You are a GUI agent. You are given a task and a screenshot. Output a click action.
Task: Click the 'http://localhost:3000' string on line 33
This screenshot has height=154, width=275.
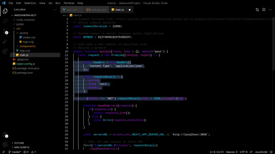pos(190,134)
